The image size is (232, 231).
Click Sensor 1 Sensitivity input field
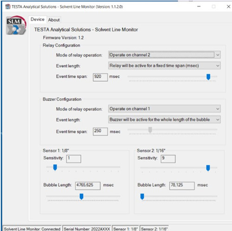74,159
